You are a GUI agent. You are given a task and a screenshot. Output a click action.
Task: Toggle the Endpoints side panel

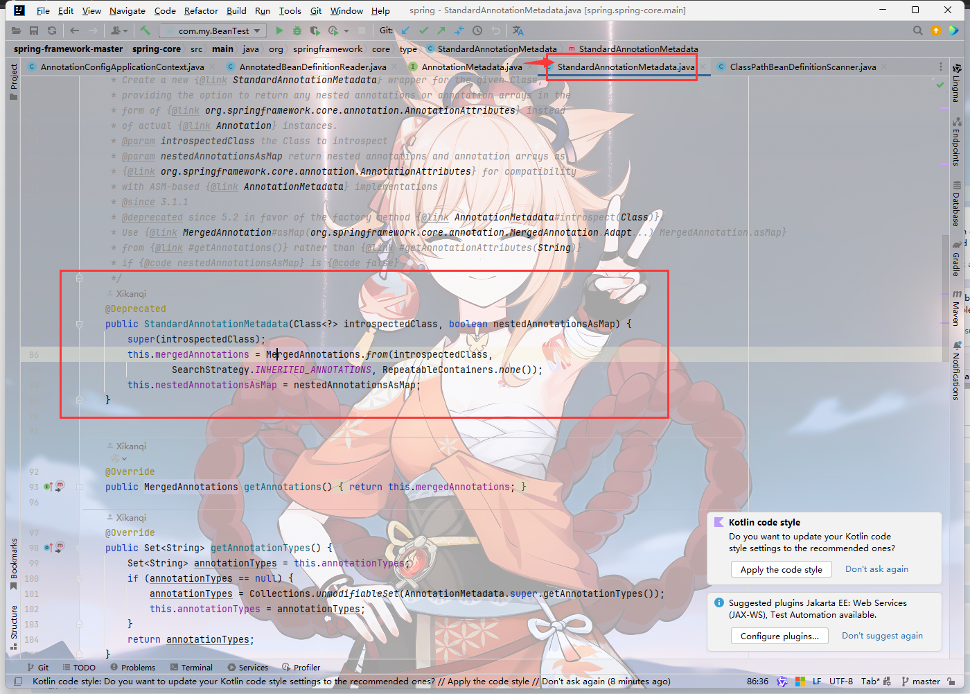tap(956, 141)
